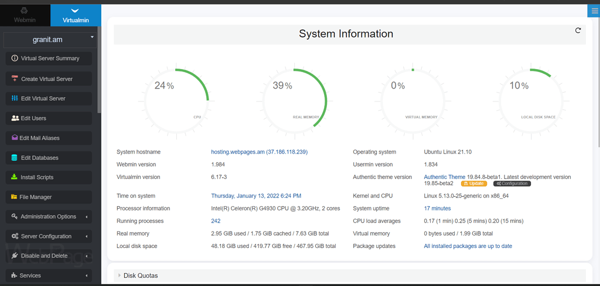
Task: Click the Authentic Theme Configuration button
Action: click(x=512, y=183)
